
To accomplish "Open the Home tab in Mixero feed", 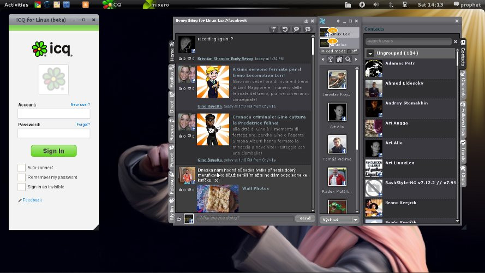I will [172, 51].
